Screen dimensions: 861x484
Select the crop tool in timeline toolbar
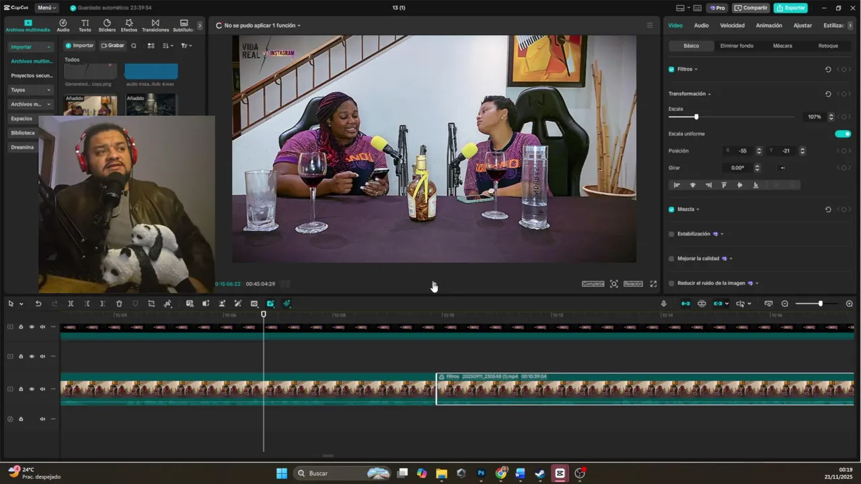[151, 304]
